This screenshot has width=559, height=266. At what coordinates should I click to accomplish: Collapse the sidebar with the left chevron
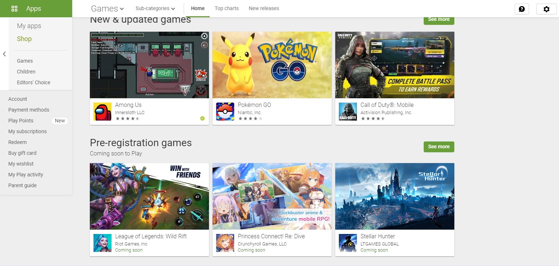coord(4,54)
